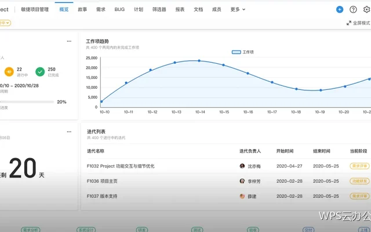Click the 需求评审 tag in the F1032 row
The height and width of the screenshot is (232, 371).
click(359, 166)
